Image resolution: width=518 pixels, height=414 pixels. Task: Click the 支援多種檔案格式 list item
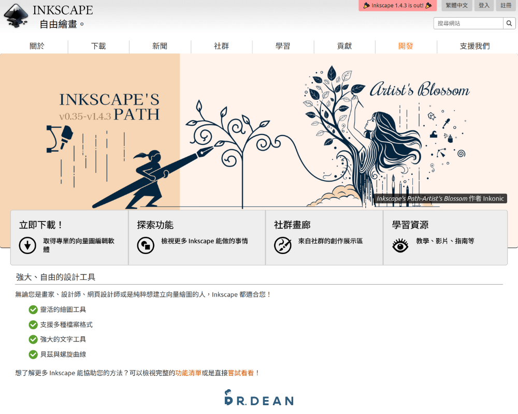tap(66, 325)
